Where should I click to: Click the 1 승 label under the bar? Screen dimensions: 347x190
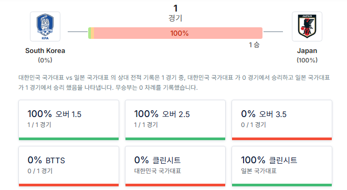(x=254, y=45)
